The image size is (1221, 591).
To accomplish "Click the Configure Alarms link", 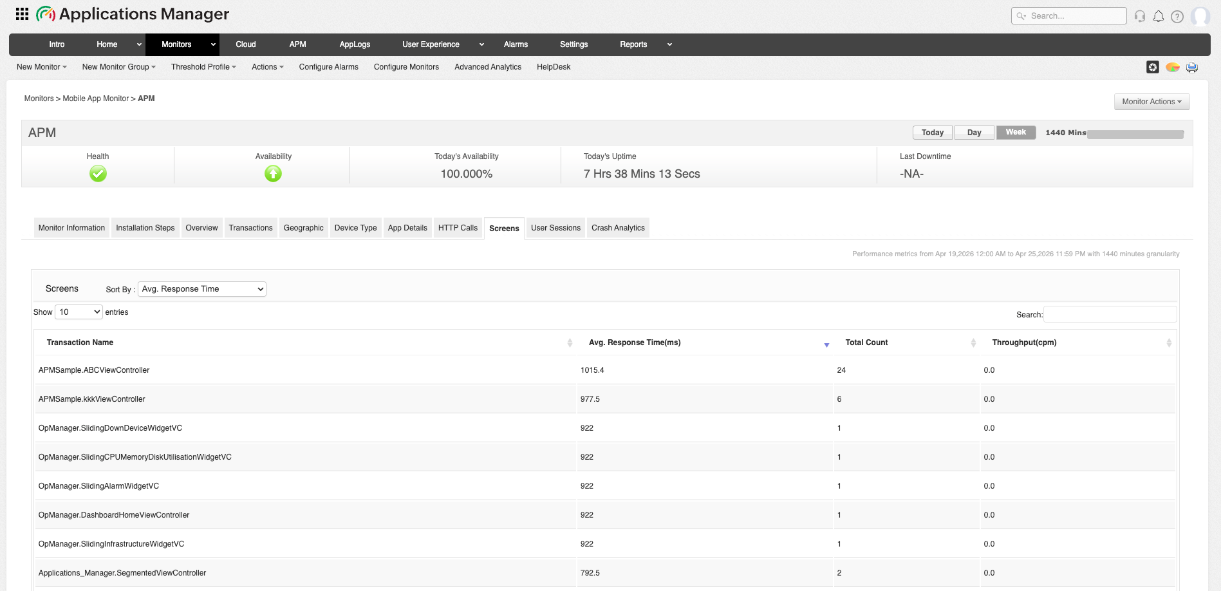I will coord(328,67).
